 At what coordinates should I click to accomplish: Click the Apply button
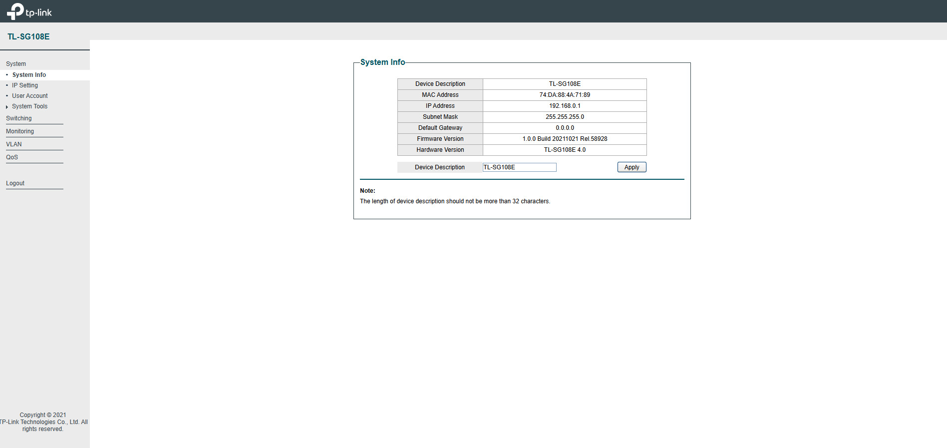631,167
